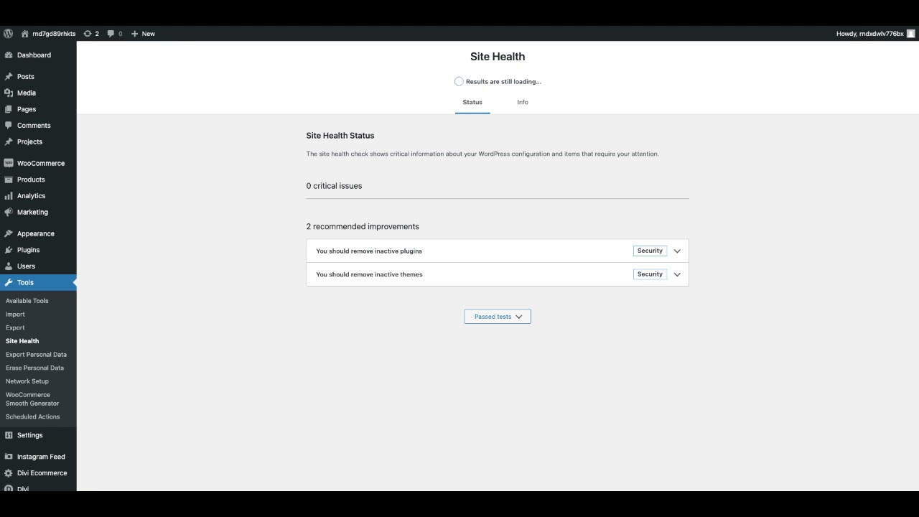
Task: Open the updates icon showing 2
Action: (x=88, y=34)
